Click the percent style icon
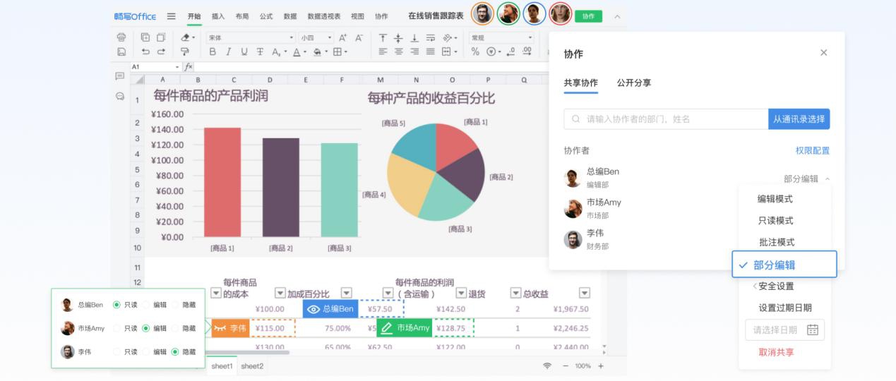The image size is (896, 381). [475, 52]
